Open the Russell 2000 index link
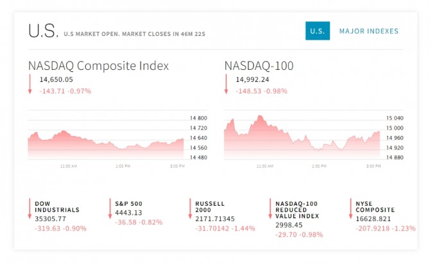 (210, 206)
